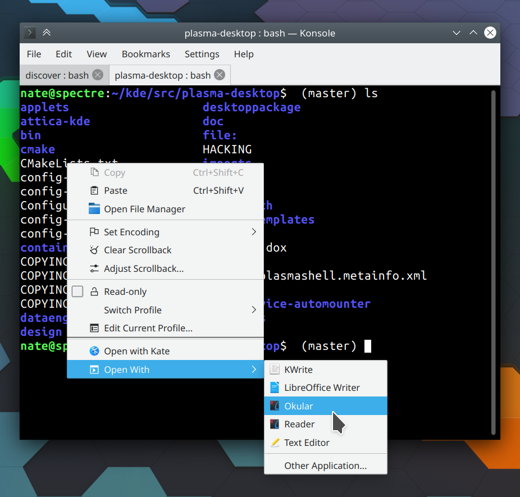Choose Other Application... from the submenu

coord(325,466)
